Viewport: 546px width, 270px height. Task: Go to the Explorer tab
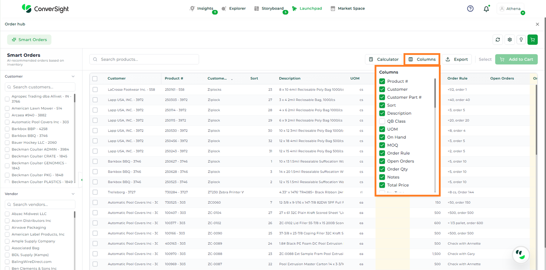coord(234,9)
